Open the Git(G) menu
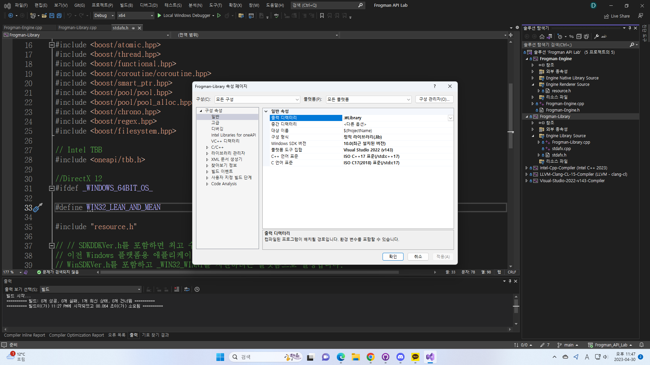Image resolution: width=650 pixels, height=365 pixels. [x=80, y=5]
